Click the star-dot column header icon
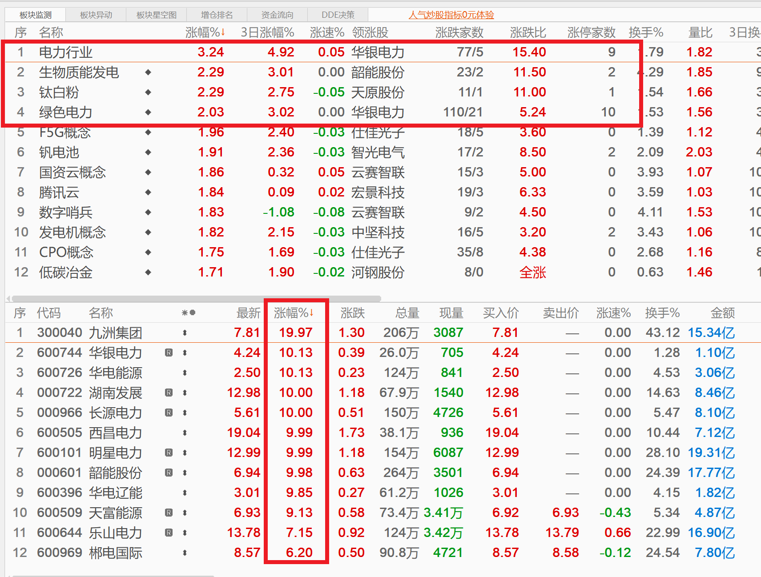Screen dimensions: 761x577 (189, 313)
